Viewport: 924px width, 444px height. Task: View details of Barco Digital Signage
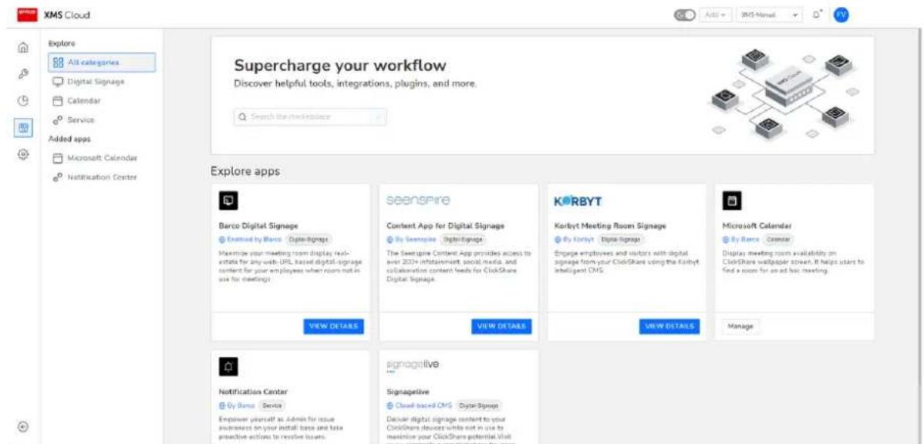pyautogui.click(x=333, y=326)
